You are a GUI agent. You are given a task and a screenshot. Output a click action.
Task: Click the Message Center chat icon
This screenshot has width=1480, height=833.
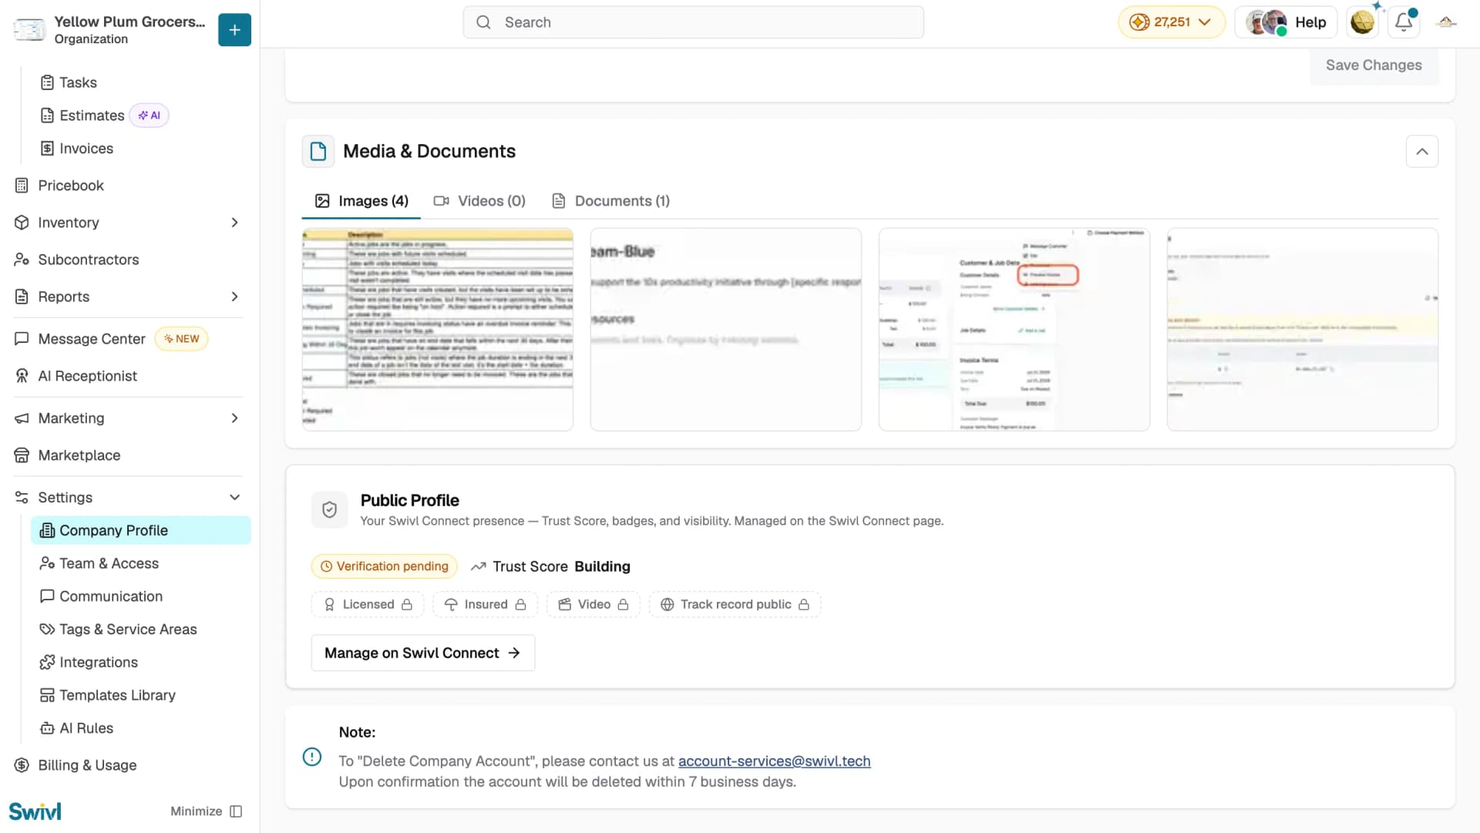(x=22, y=339)
